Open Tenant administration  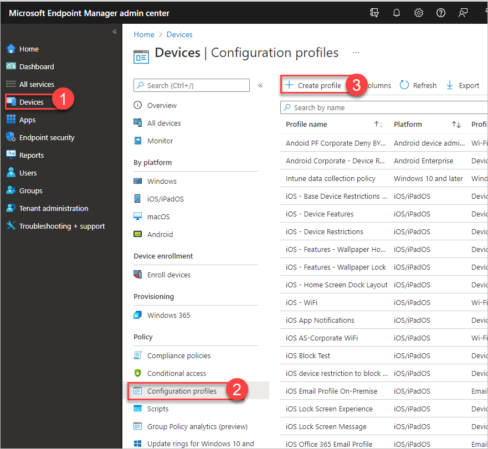[x=47, y=209]
